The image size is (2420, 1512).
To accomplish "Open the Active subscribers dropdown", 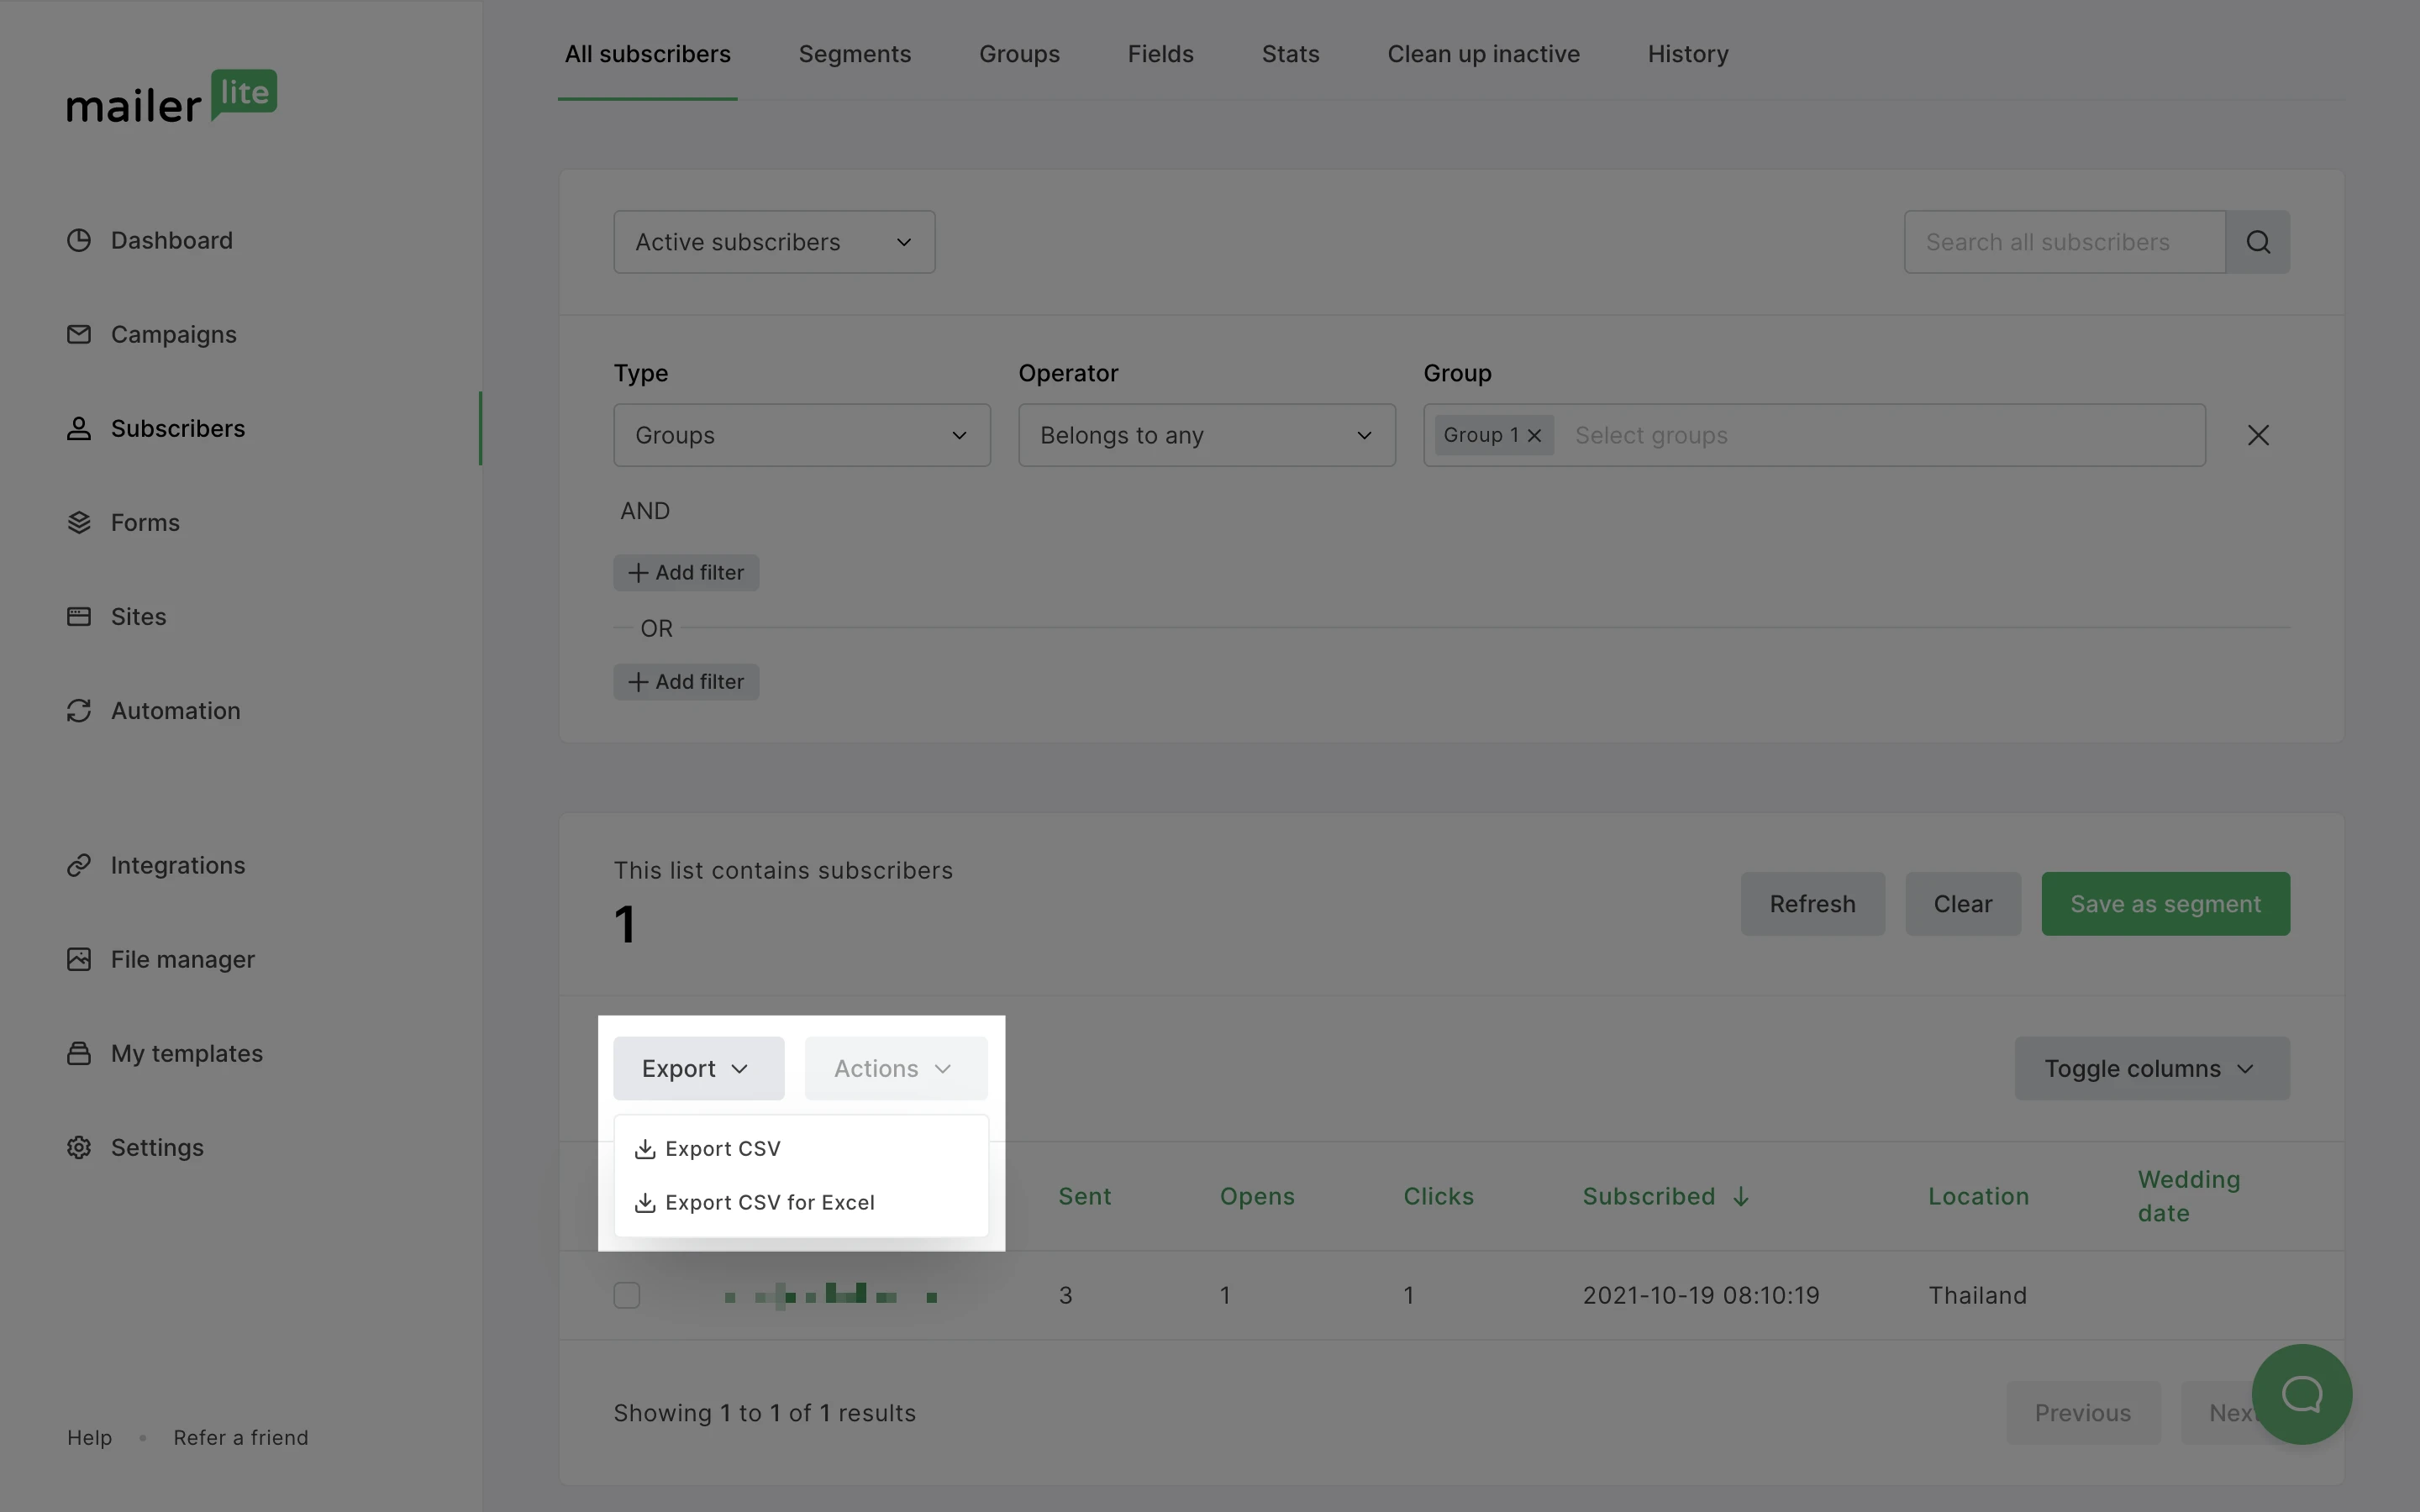I will click(774, 242).
